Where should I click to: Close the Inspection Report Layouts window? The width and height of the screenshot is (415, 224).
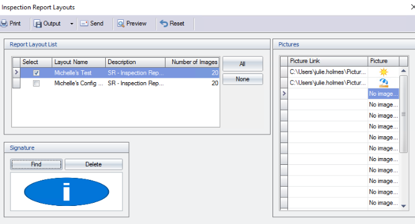click(413, 7)
